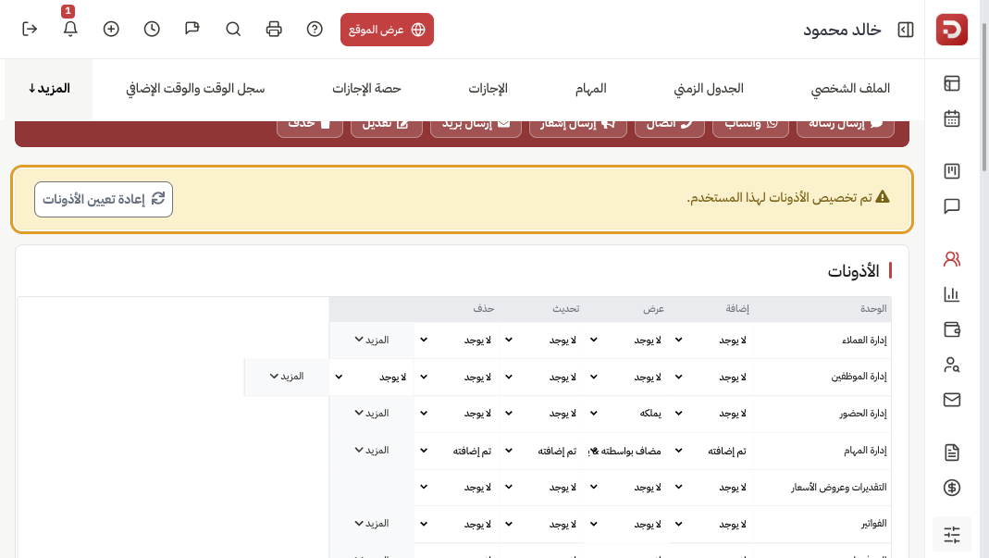Open the notifications bell
Screen dimensions: 989x558
70,29
